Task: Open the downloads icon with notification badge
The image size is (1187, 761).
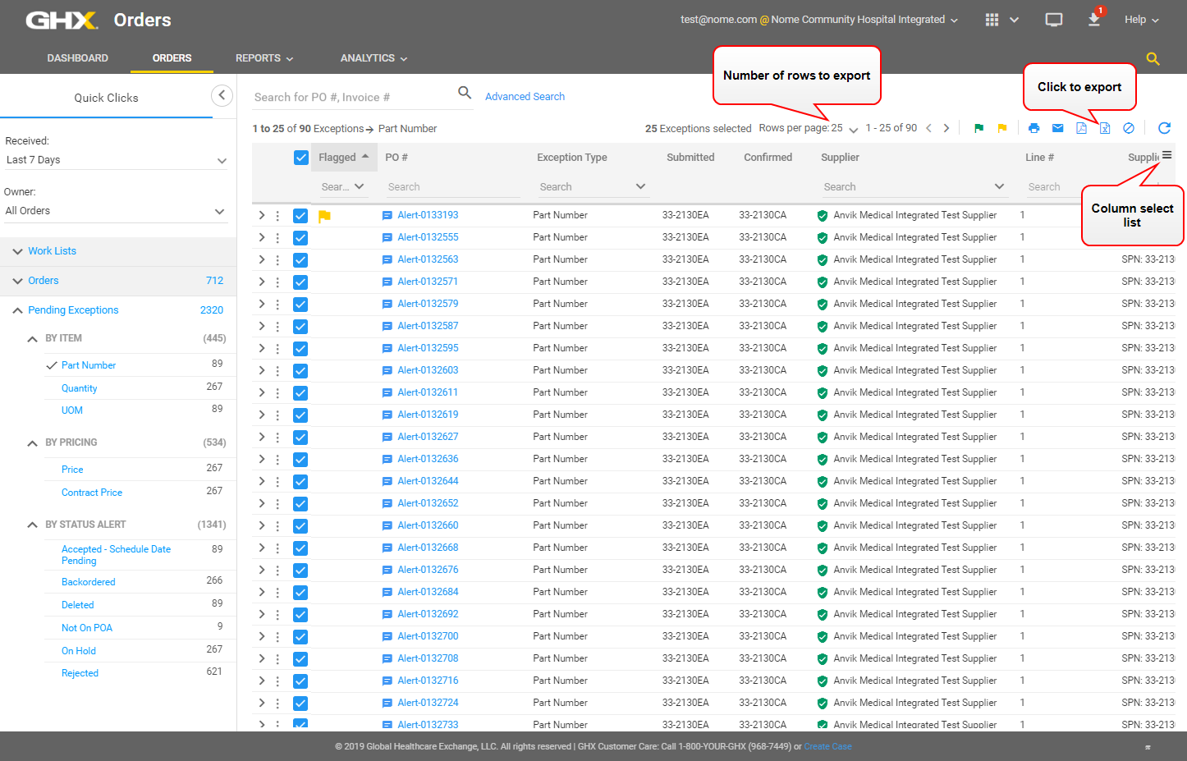Action: pos(1094,20)
